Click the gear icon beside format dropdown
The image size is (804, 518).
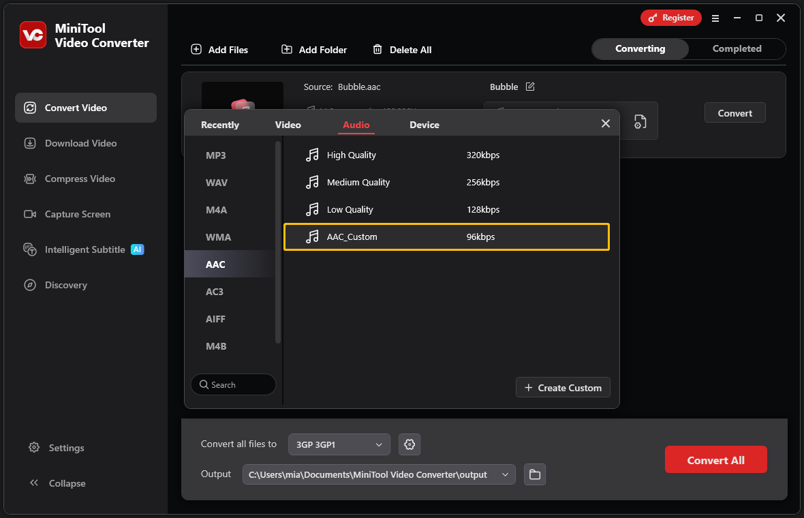(x=409, y=444)
